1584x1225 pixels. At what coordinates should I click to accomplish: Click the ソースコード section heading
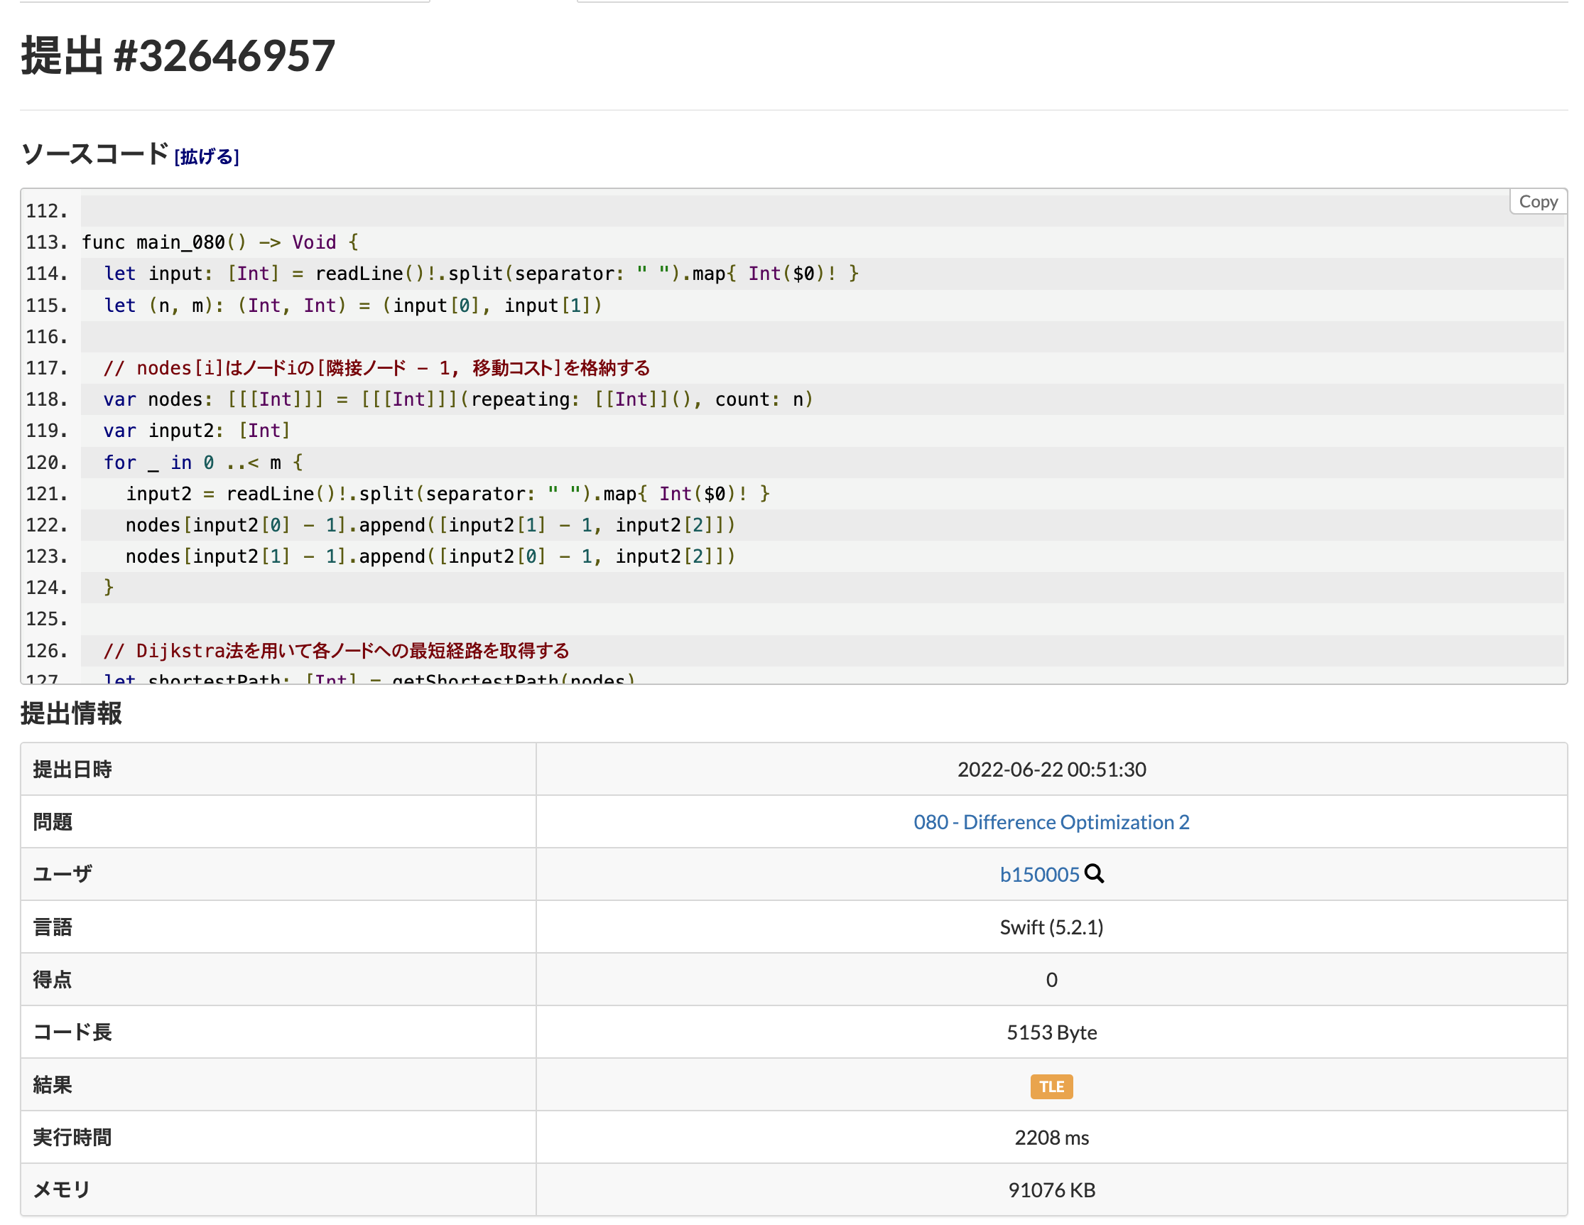pos(94,154)
